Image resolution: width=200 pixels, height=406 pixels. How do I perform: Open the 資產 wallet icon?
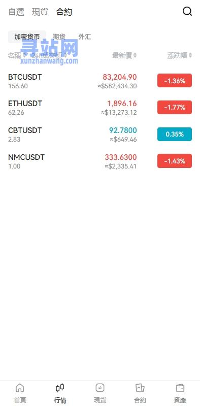coord(180,388)
